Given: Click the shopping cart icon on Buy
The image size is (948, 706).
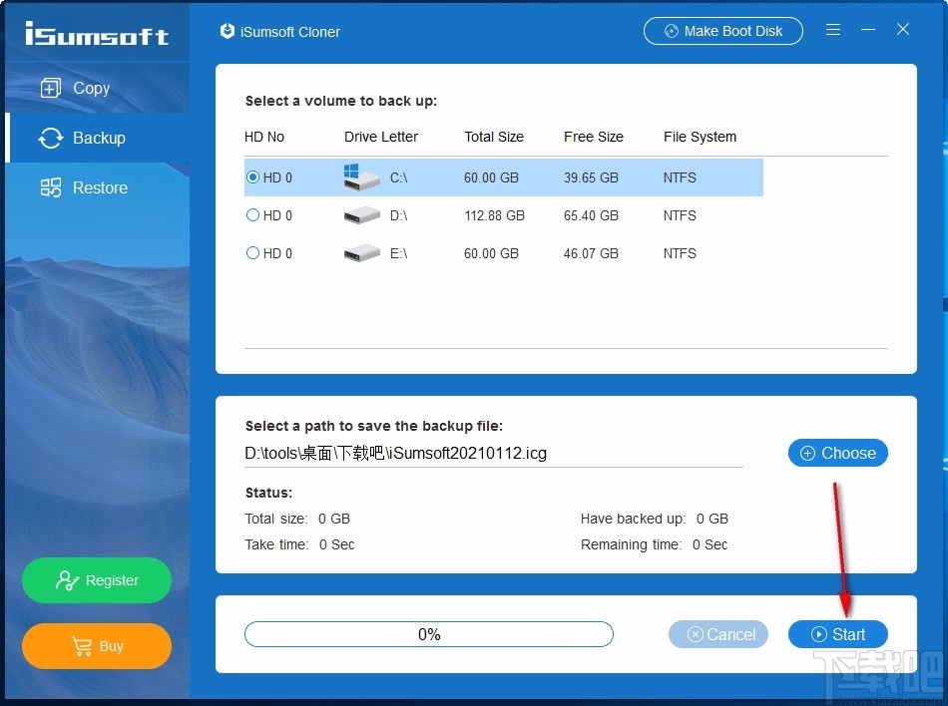Looking at the screenshot, I should click(x=82, y=646).
